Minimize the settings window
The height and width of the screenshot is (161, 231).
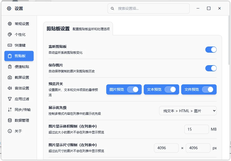198,8
